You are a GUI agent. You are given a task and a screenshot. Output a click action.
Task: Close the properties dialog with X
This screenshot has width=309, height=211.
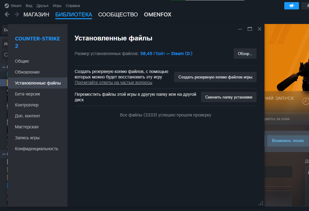coord(260,29)
